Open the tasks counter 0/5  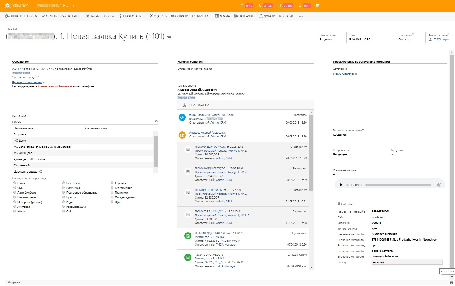click(x=247, y=6)
